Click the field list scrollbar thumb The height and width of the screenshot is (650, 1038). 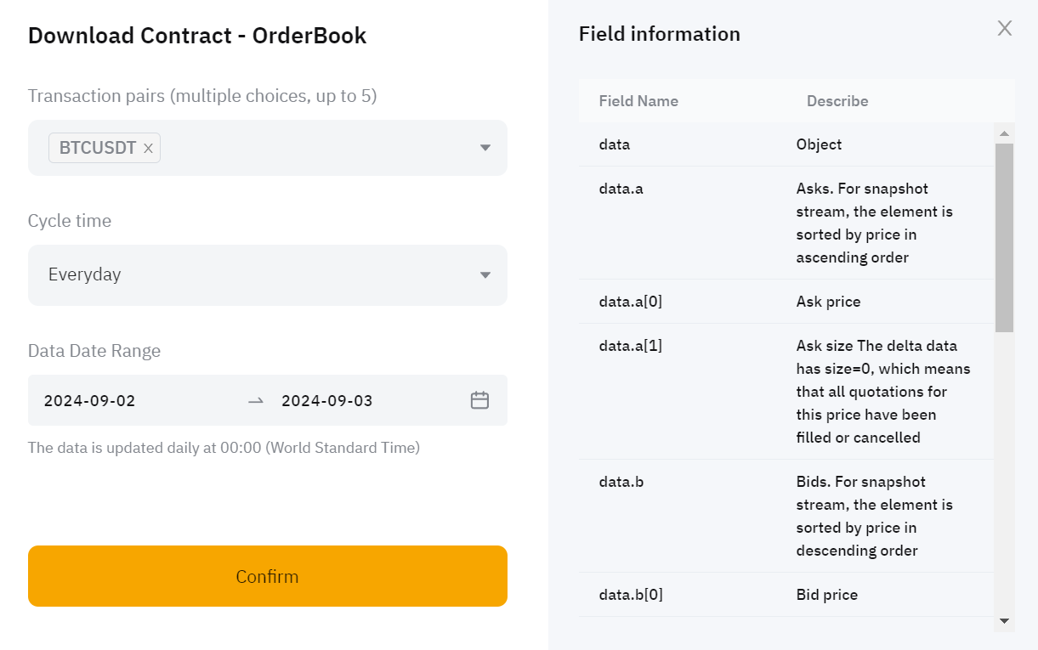pyautogui.click(x=1004, y=237)
